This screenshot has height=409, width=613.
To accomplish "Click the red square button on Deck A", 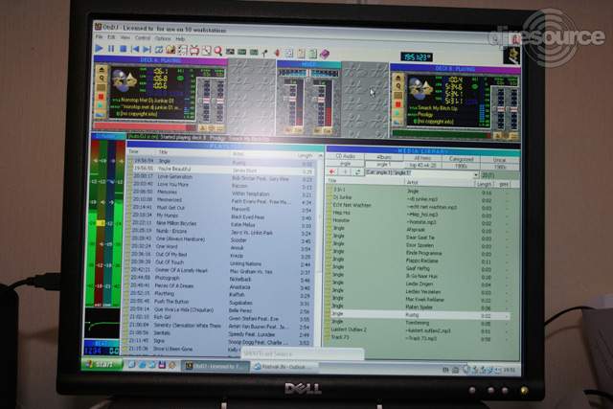I will pos(102,96).
